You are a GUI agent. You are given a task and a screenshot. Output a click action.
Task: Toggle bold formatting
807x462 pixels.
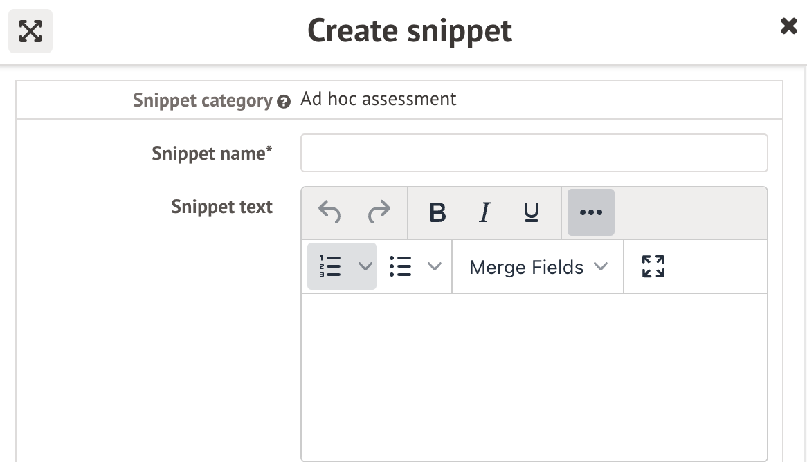pos(437,212)
